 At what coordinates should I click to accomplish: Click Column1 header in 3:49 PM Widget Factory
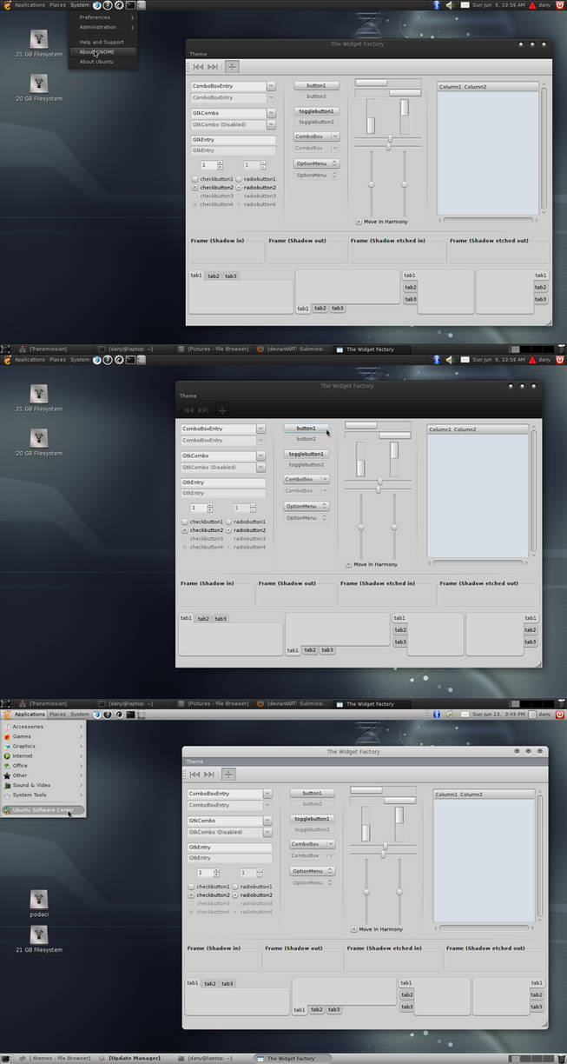pyautogui.click(x=446, y=795)
